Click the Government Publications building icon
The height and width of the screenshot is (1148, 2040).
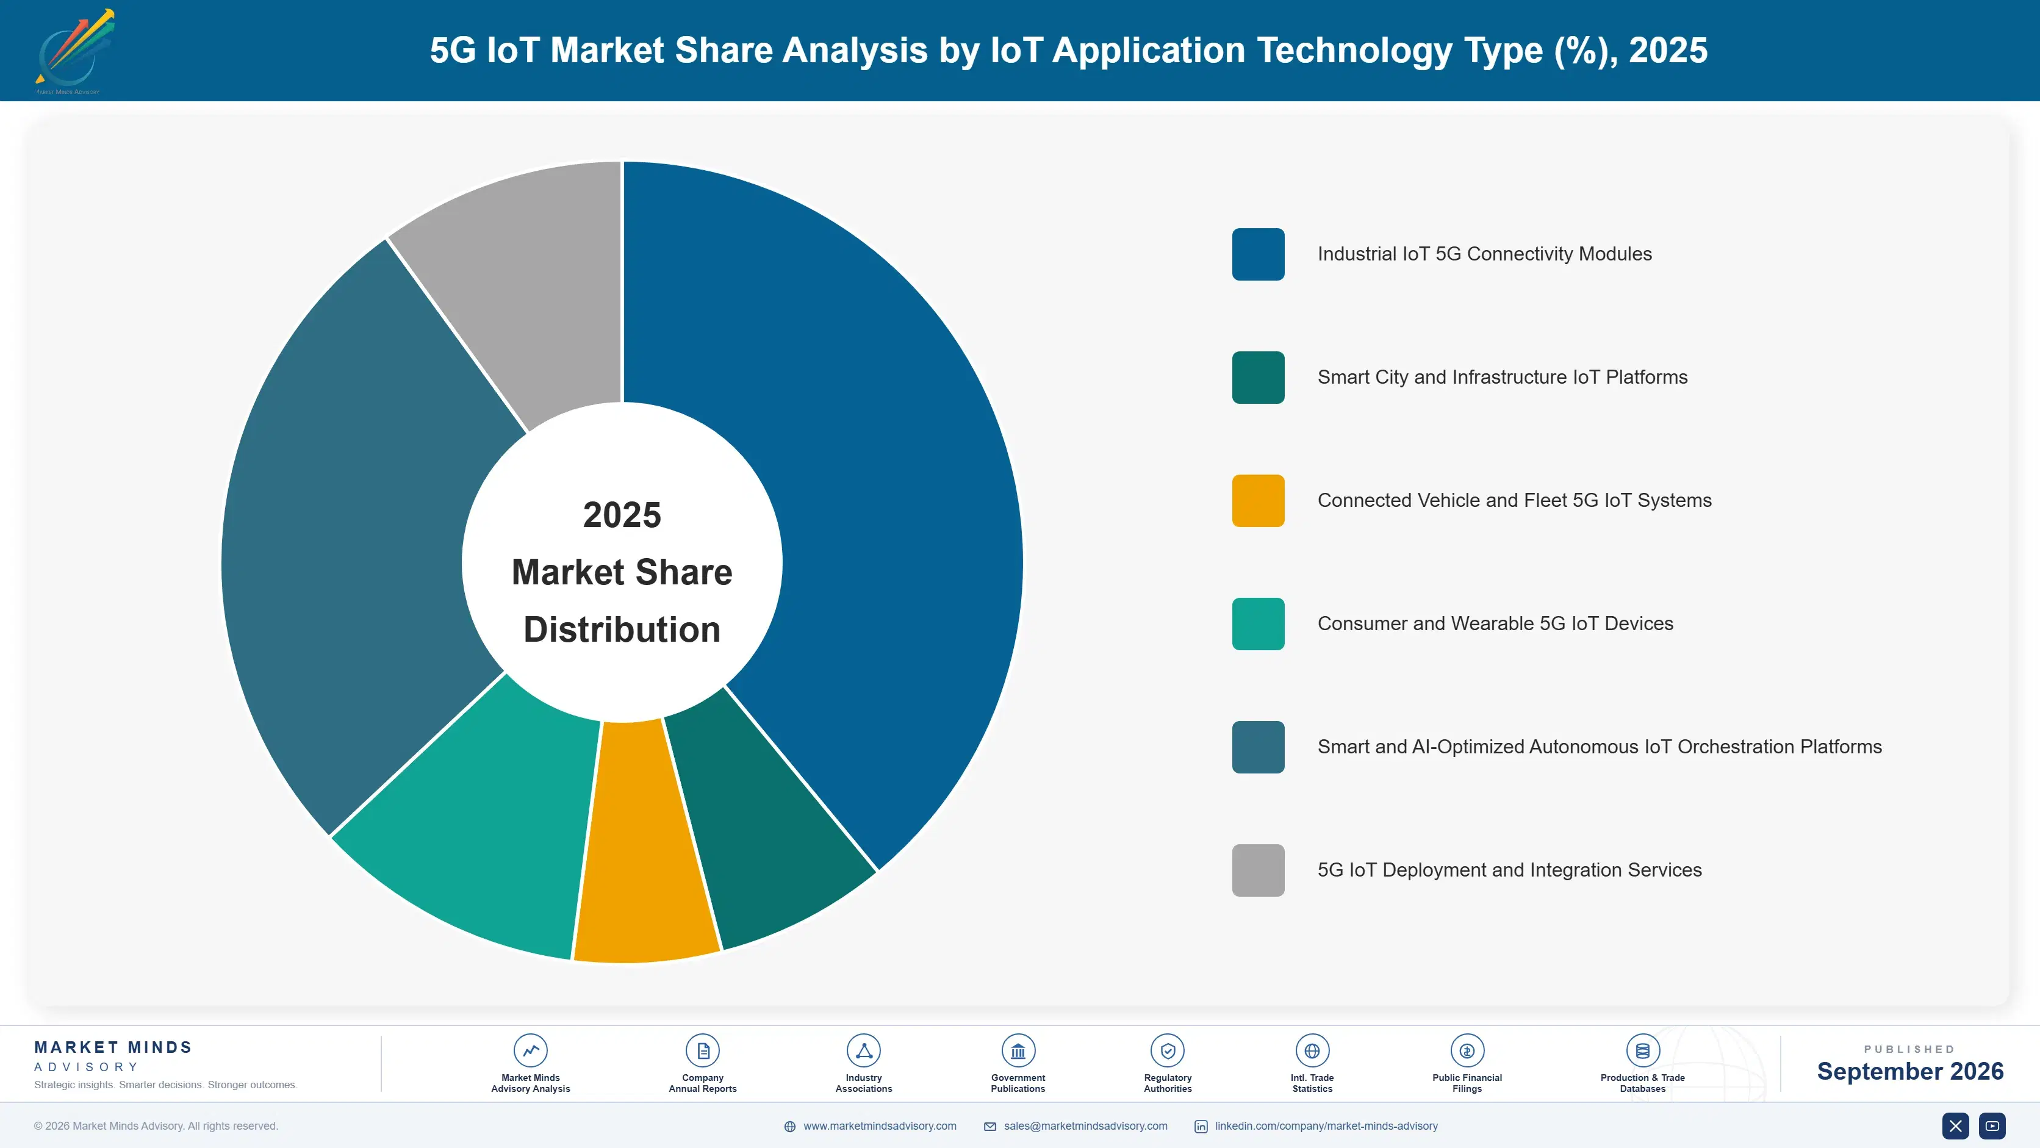1018,1050
